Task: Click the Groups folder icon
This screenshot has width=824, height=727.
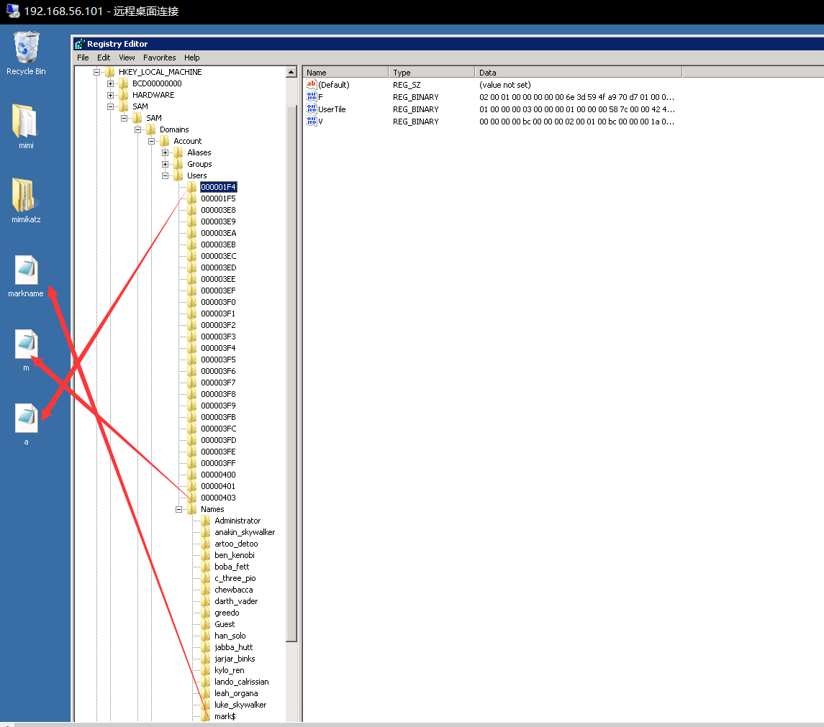Action: (x=178, y=165)
